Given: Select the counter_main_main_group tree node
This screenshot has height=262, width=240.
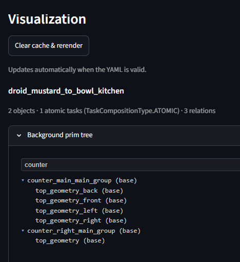Looking at the screenshot, I should 82,180.
